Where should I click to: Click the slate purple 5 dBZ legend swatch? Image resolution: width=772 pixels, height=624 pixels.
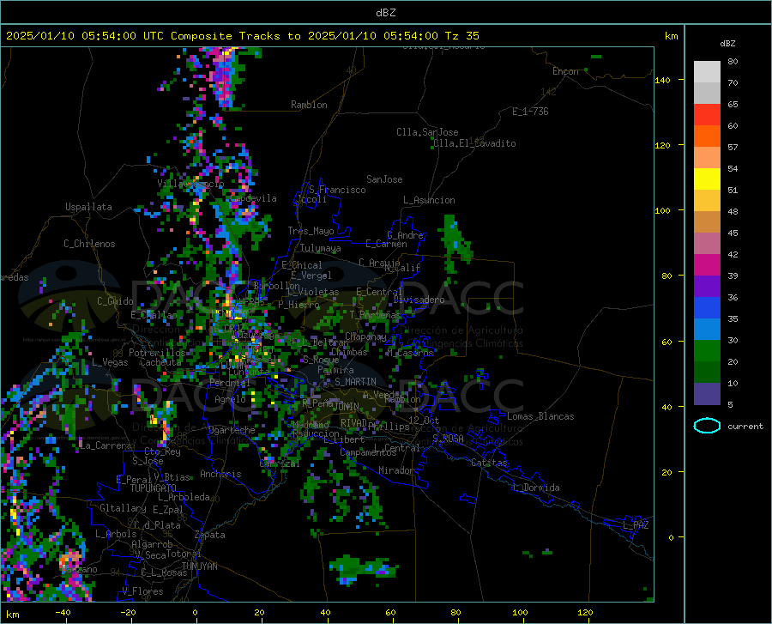[x=707, y=393]
